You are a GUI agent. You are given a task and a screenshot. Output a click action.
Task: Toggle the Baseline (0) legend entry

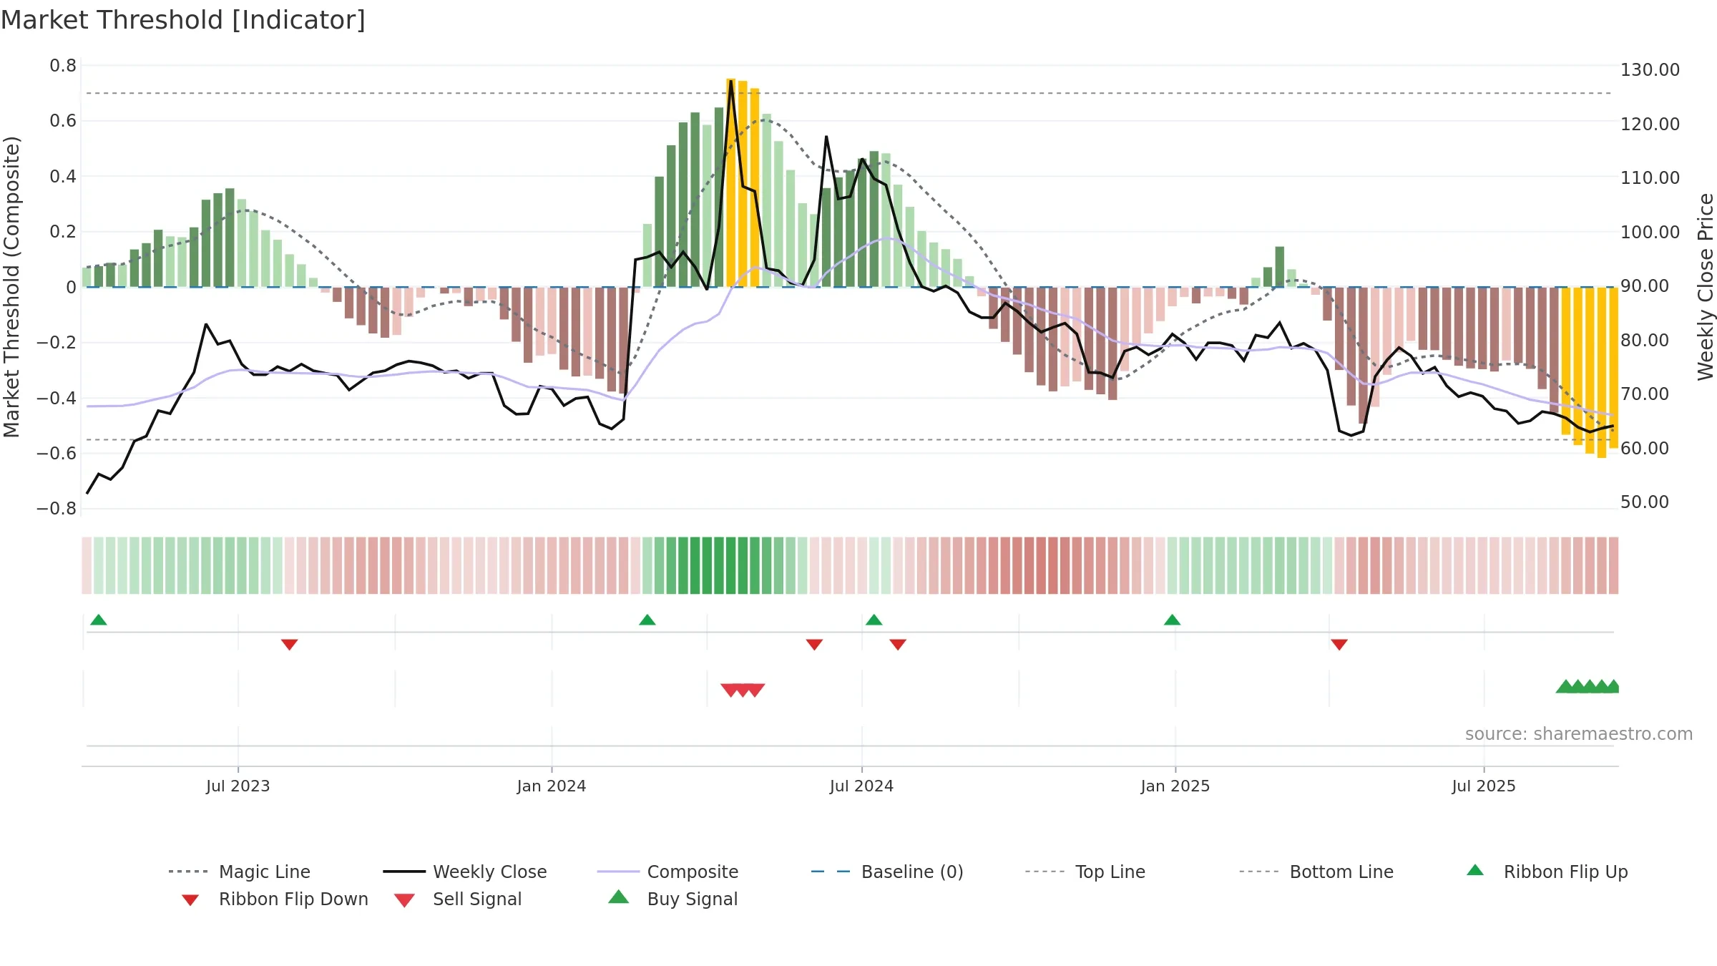(x=887, y=872)
